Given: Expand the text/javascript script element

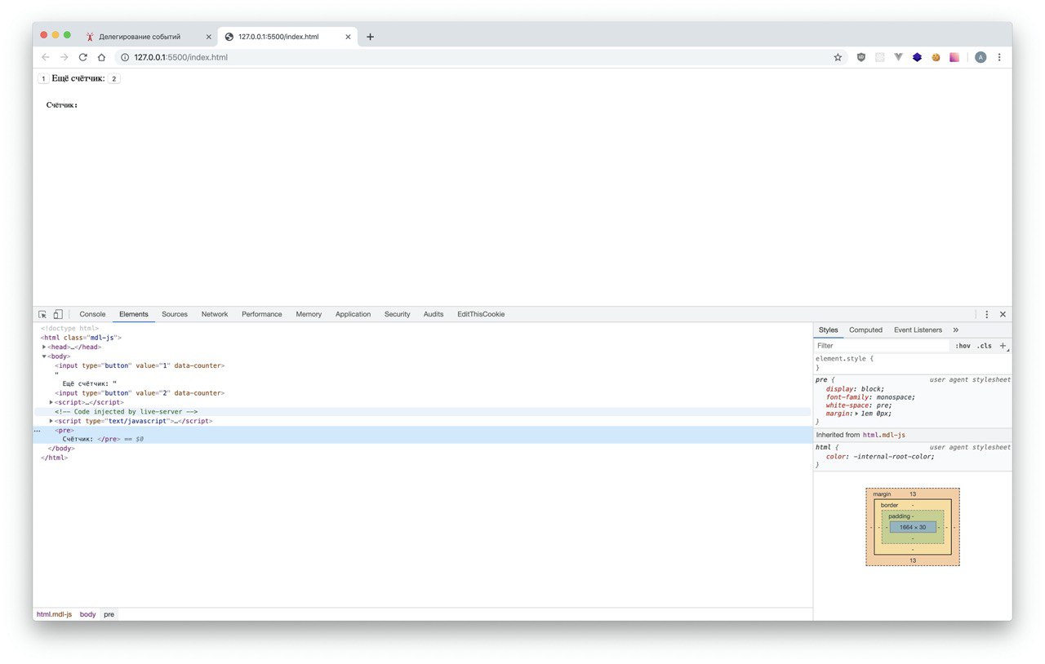Looking at the screenshot, I should tap(51, 421).
